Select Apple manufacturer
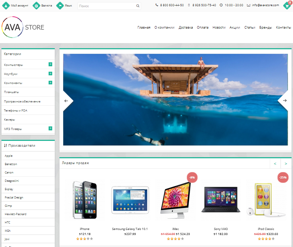This screenshot has height=247, width=293. pyautogui.click(x=9, y=156)
